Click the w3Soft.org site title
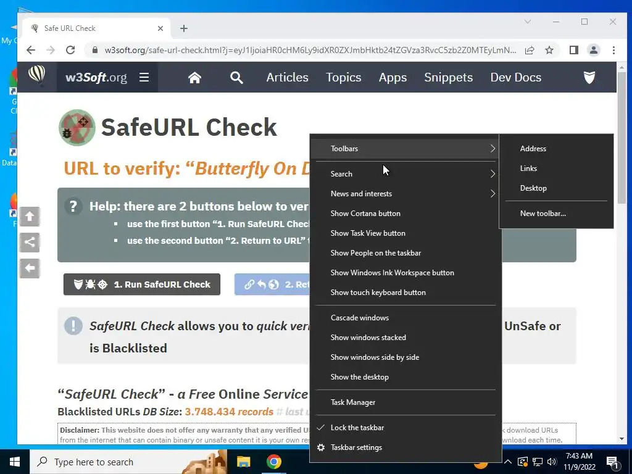This screenshot has height=474, width=632. point(96,77)
